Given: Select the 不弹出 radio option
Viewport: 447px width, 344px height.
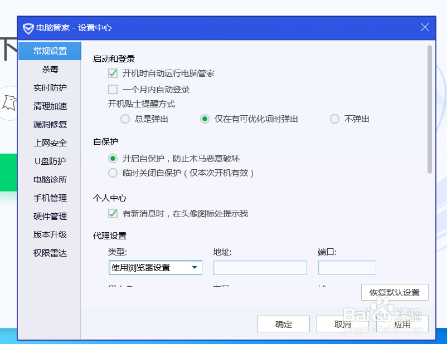Looking at the screenshot, I should click(x=334, y=119).
